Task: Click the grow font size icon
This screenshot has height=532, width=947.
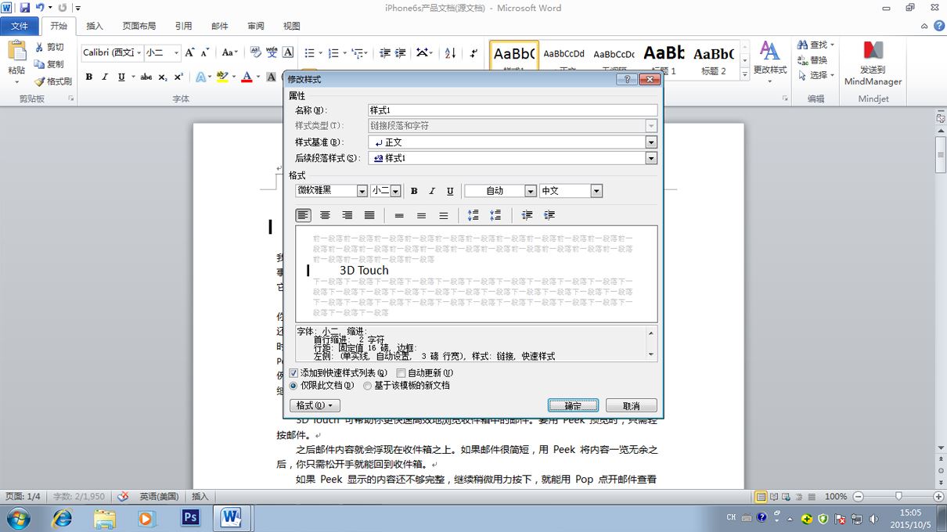Action: pyautogui.click(x=190, y=52)
